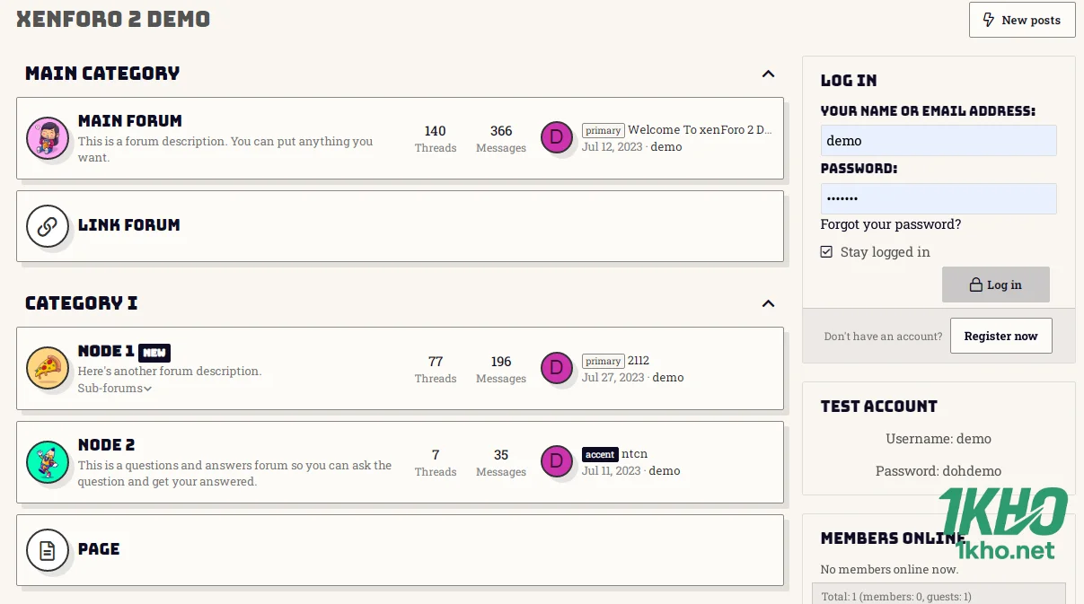The image size is (1084, 604).
Task: Click the New posts button
Action: pyautogui.click(x=1021, y=19)
